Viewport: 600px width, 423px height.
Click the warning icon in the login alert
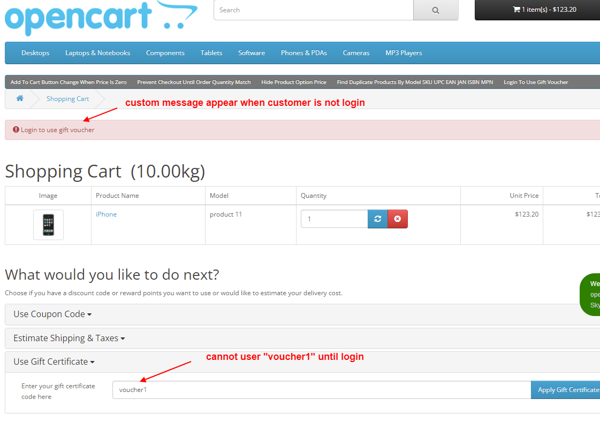pos(16,129)
